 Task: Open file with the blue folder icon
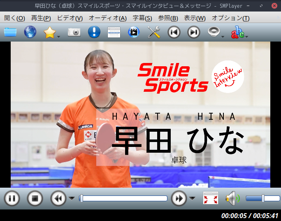[x=10, y=32]
